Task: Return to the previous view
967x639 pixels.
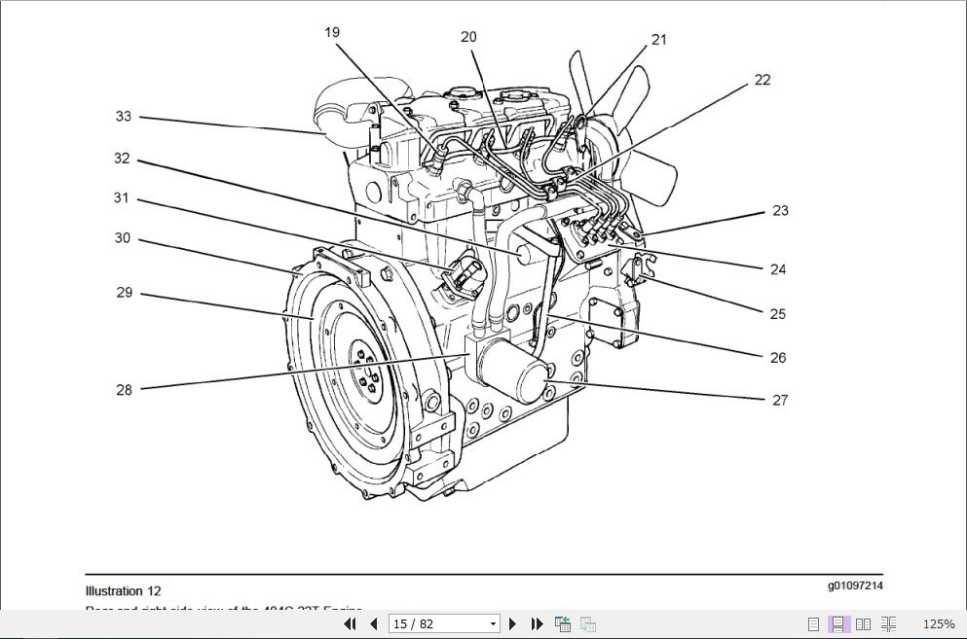Action: tap(563, 623)
